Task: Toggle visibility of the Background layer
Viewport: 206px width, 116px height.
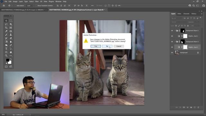Action: (172, 53)
